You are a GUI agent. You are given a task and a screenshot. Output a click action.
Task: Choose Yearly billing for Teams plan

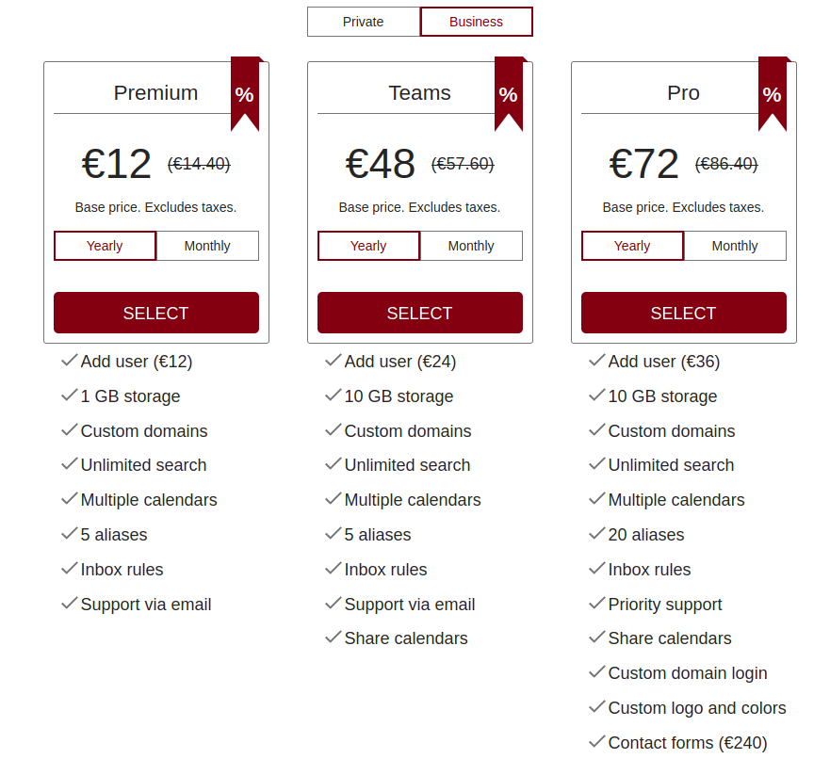point(368,246)
